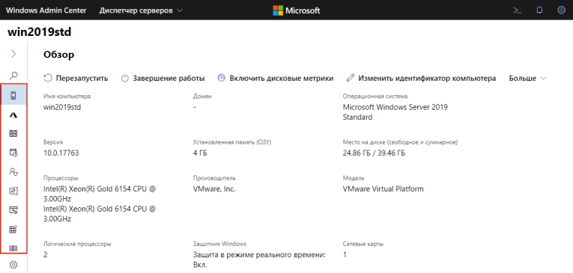Image resolution: width=573 pixels, height=273 pixels.
Task: Click the Завершение работы shutdown button
Action: [163, 78]
